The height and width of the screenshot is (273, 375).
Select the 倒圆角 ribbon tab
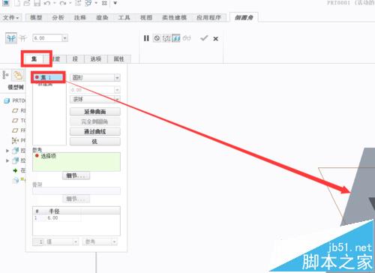point(244,17)
